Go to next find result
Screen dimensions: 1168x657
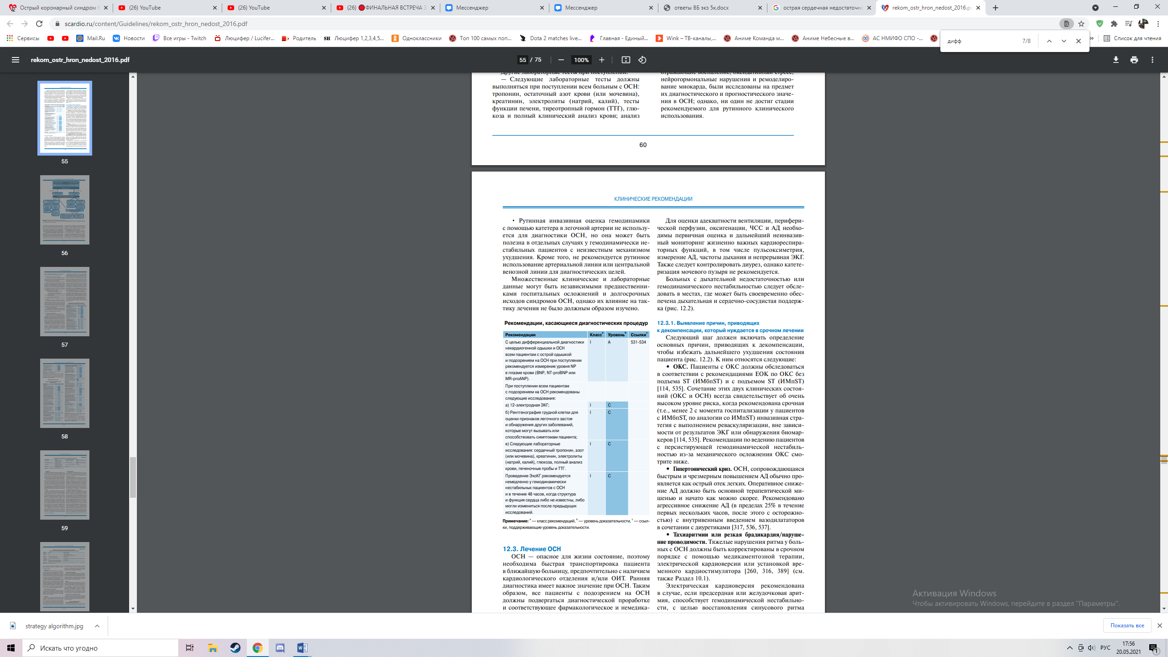click(1064, 41)
